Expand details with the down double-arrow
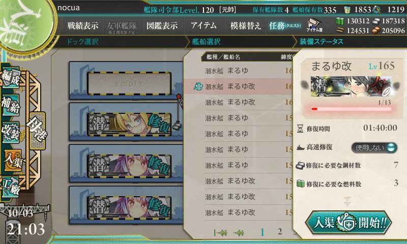This screenshot has width=407, height=244. [x=347, y=201]
